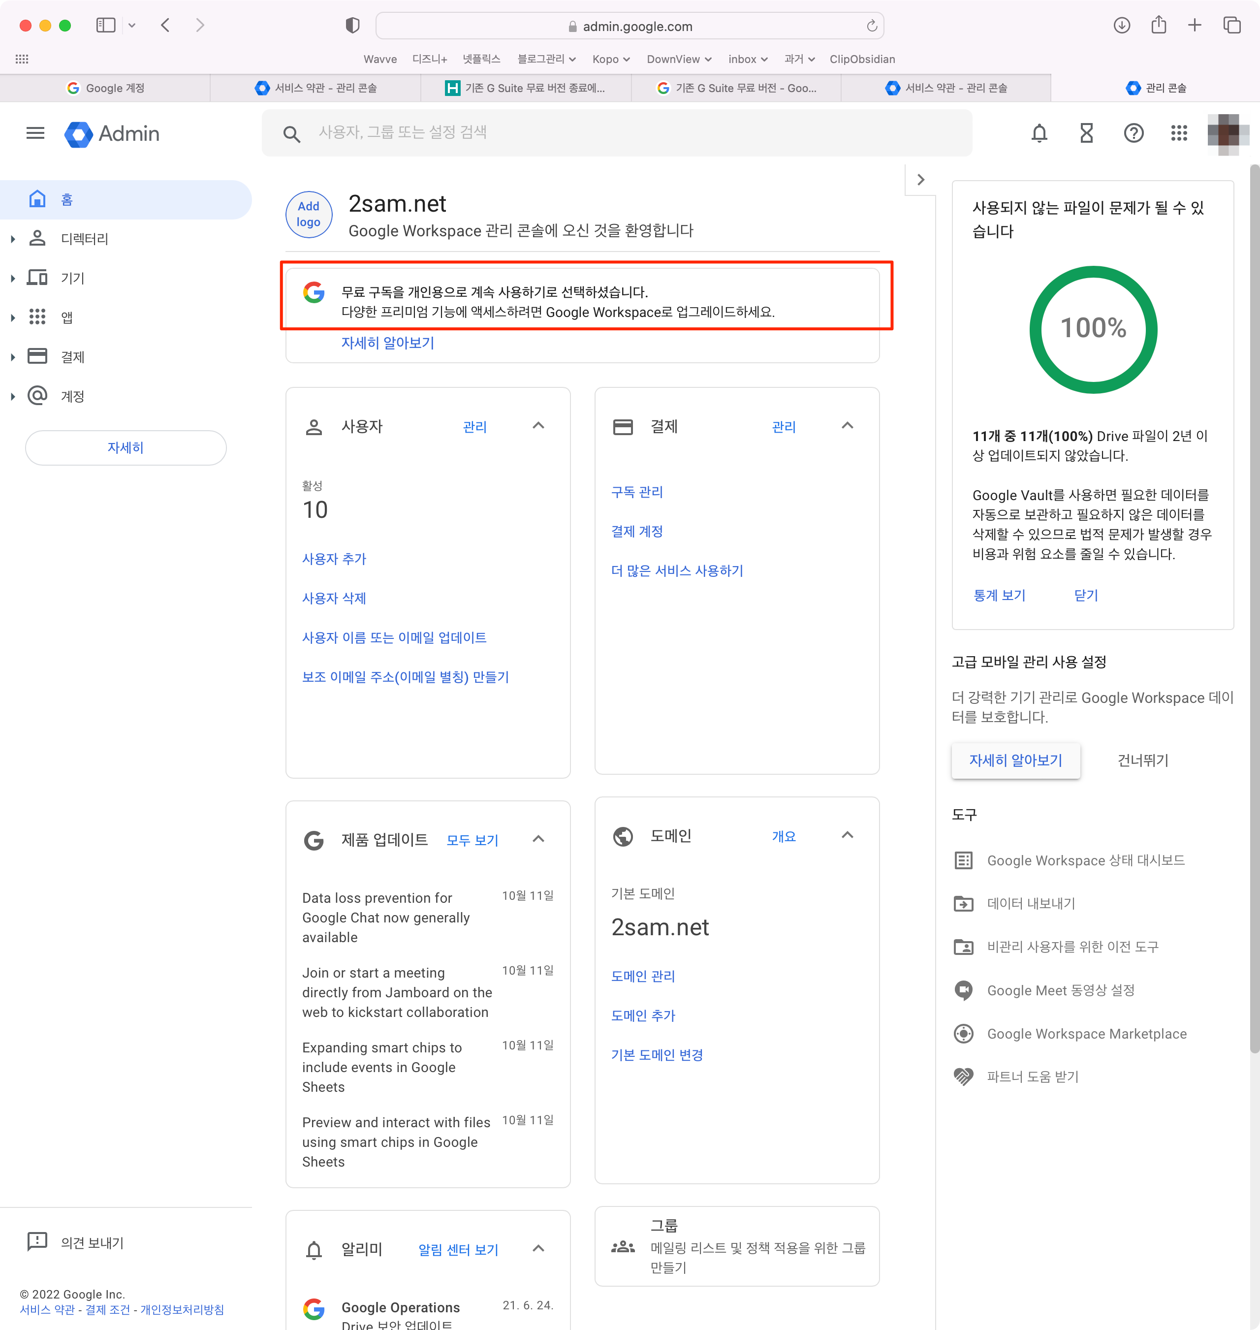
Task: Collapse the right side panel arrow
Action: [x=920, y=179]
